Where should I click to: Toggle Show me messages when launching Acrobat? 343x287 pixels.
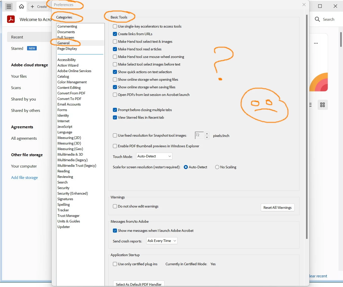tap(115, 231)
